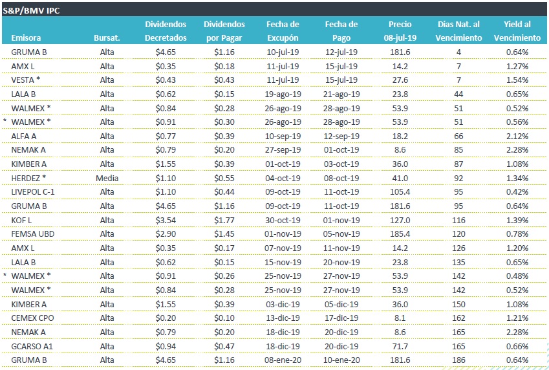
Task: Select the $1.77 dividend to pay cell
Action: pos(224,220)
